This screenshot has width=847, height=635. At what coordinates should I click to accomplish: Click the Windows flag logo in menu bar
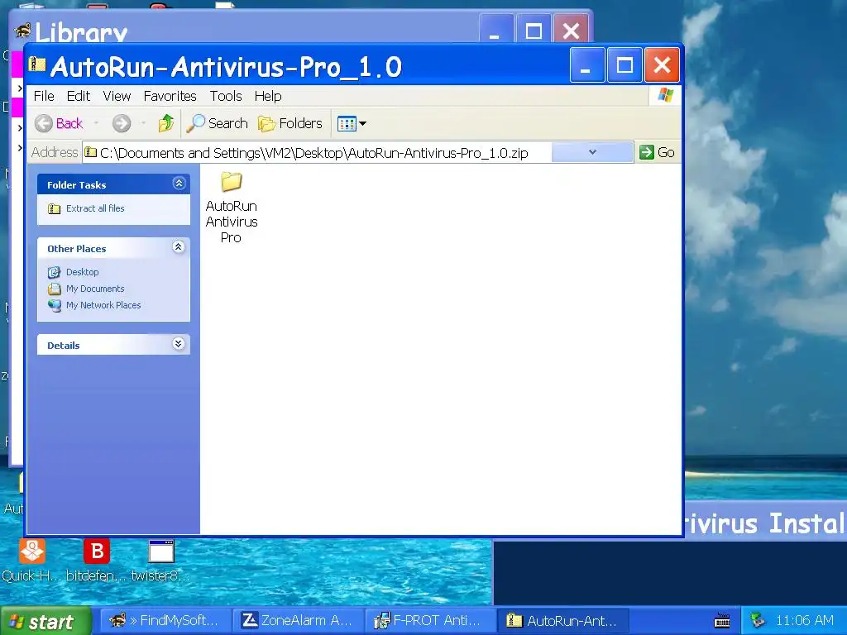click(666, 96)
